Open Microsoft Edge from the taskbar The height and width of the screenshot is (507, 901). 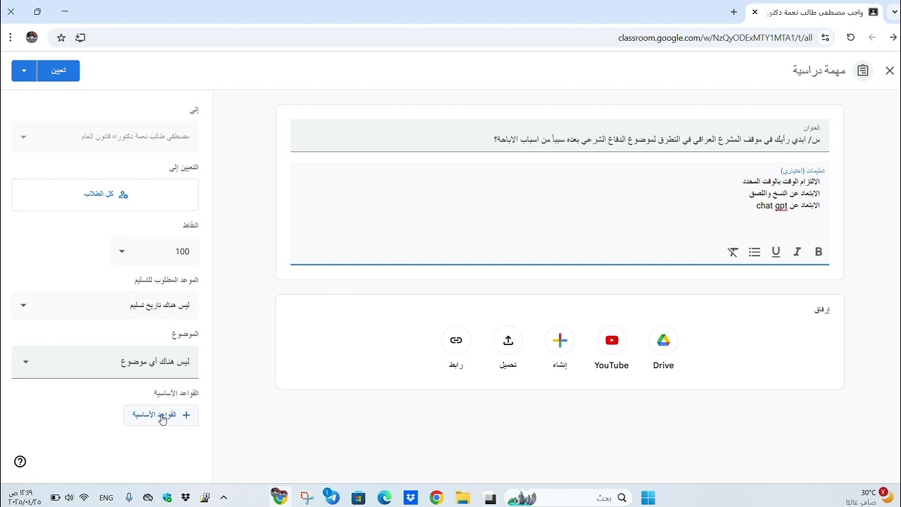[384, 498]
